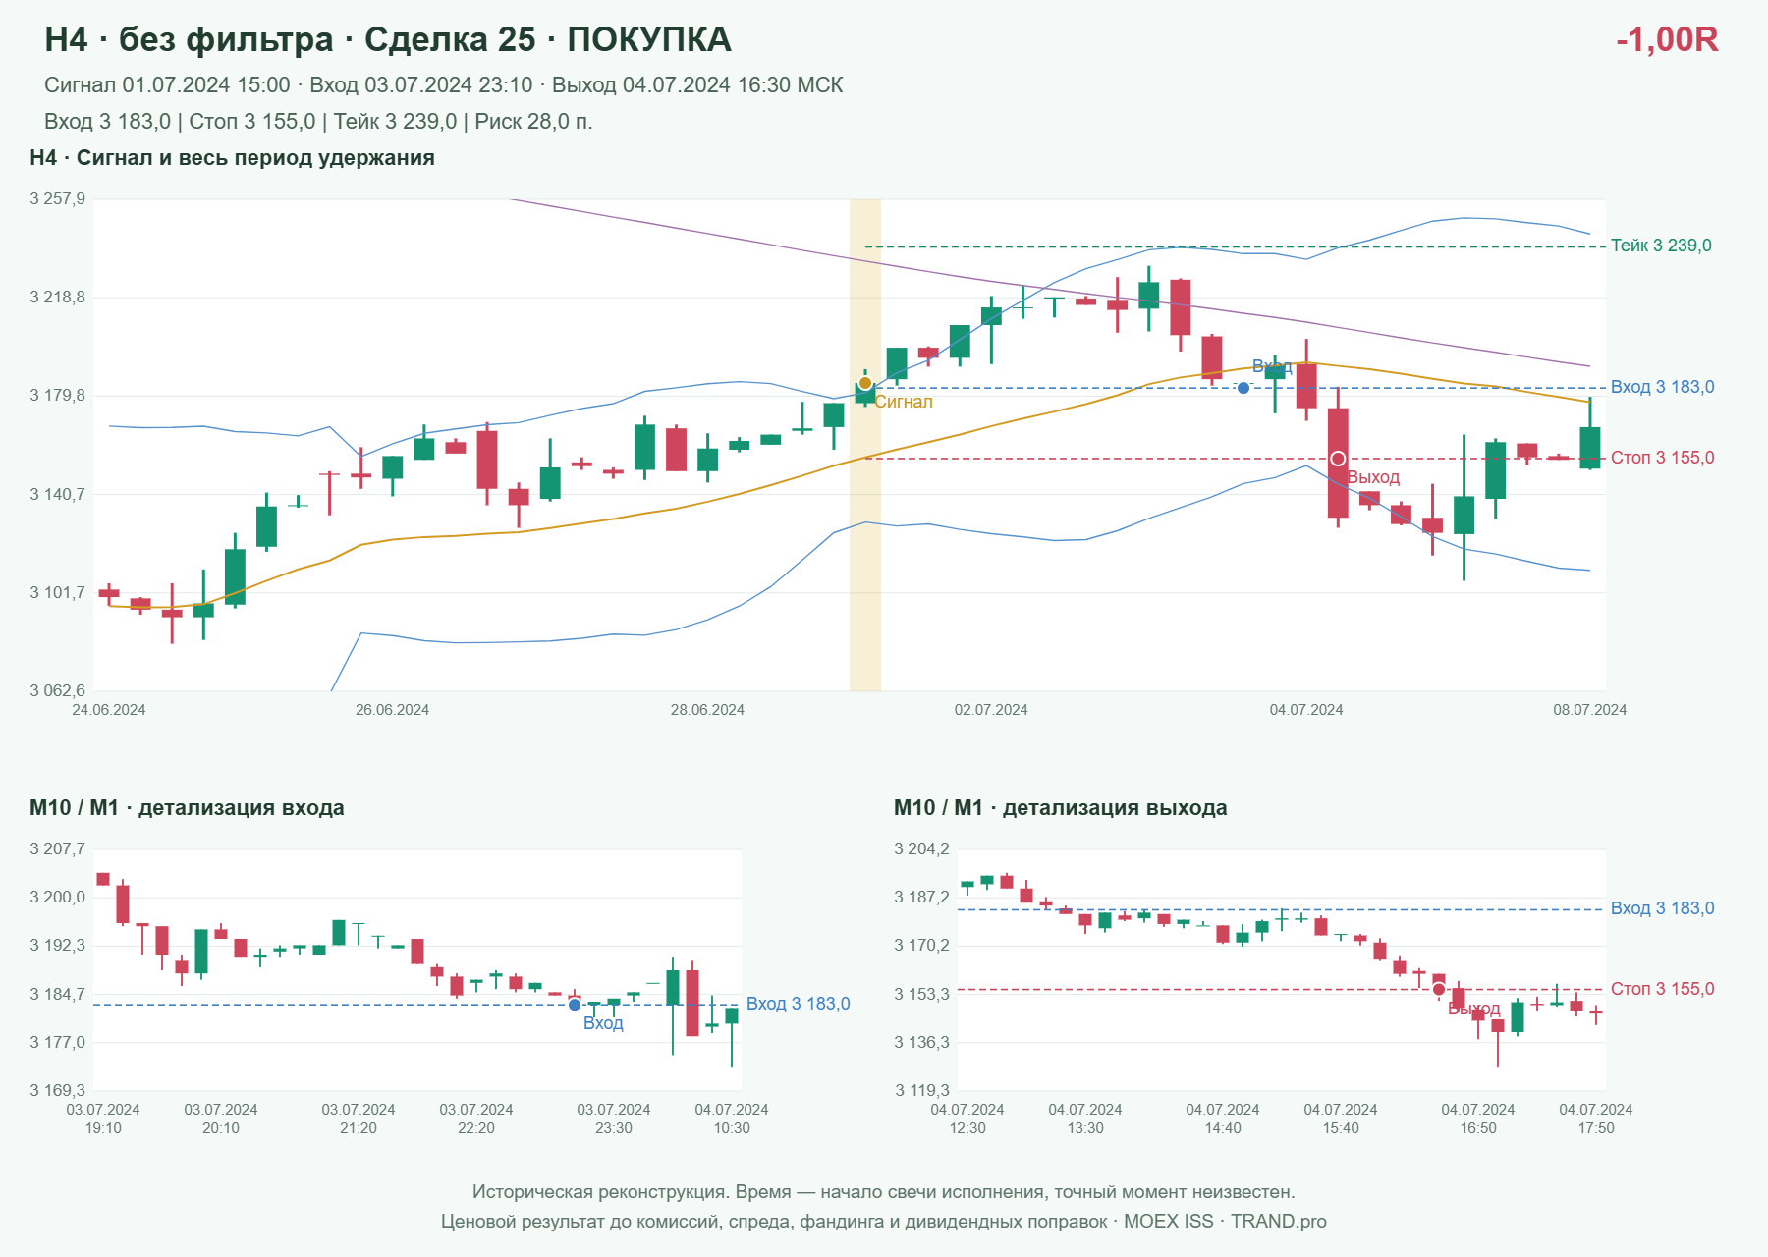The height and width of the screenshot is (1257, 1768).
Task: Click the 3 207,7 axis value in entry chart
Action: [x=57, y=849]
